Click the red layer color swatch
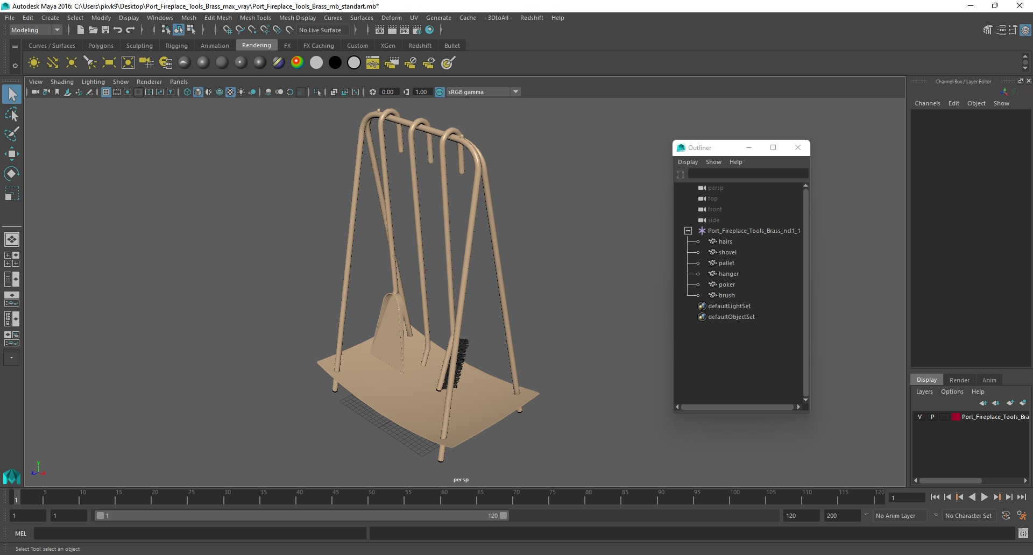This screenshot has height=555, width=1033. [956, 417]
